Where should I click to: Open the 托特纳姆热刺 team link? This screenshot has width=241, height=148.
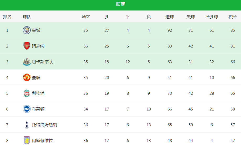pos(44,125)
